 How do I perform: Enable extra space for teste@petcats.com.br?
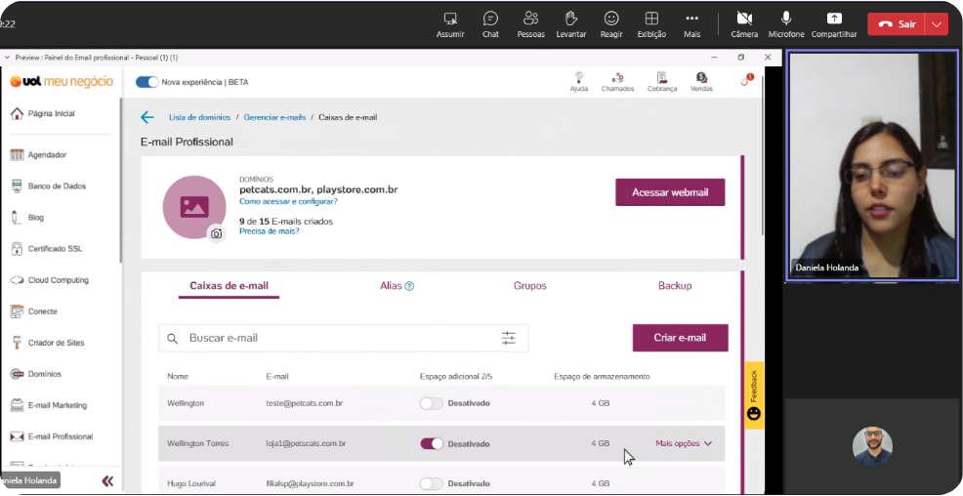431,403
